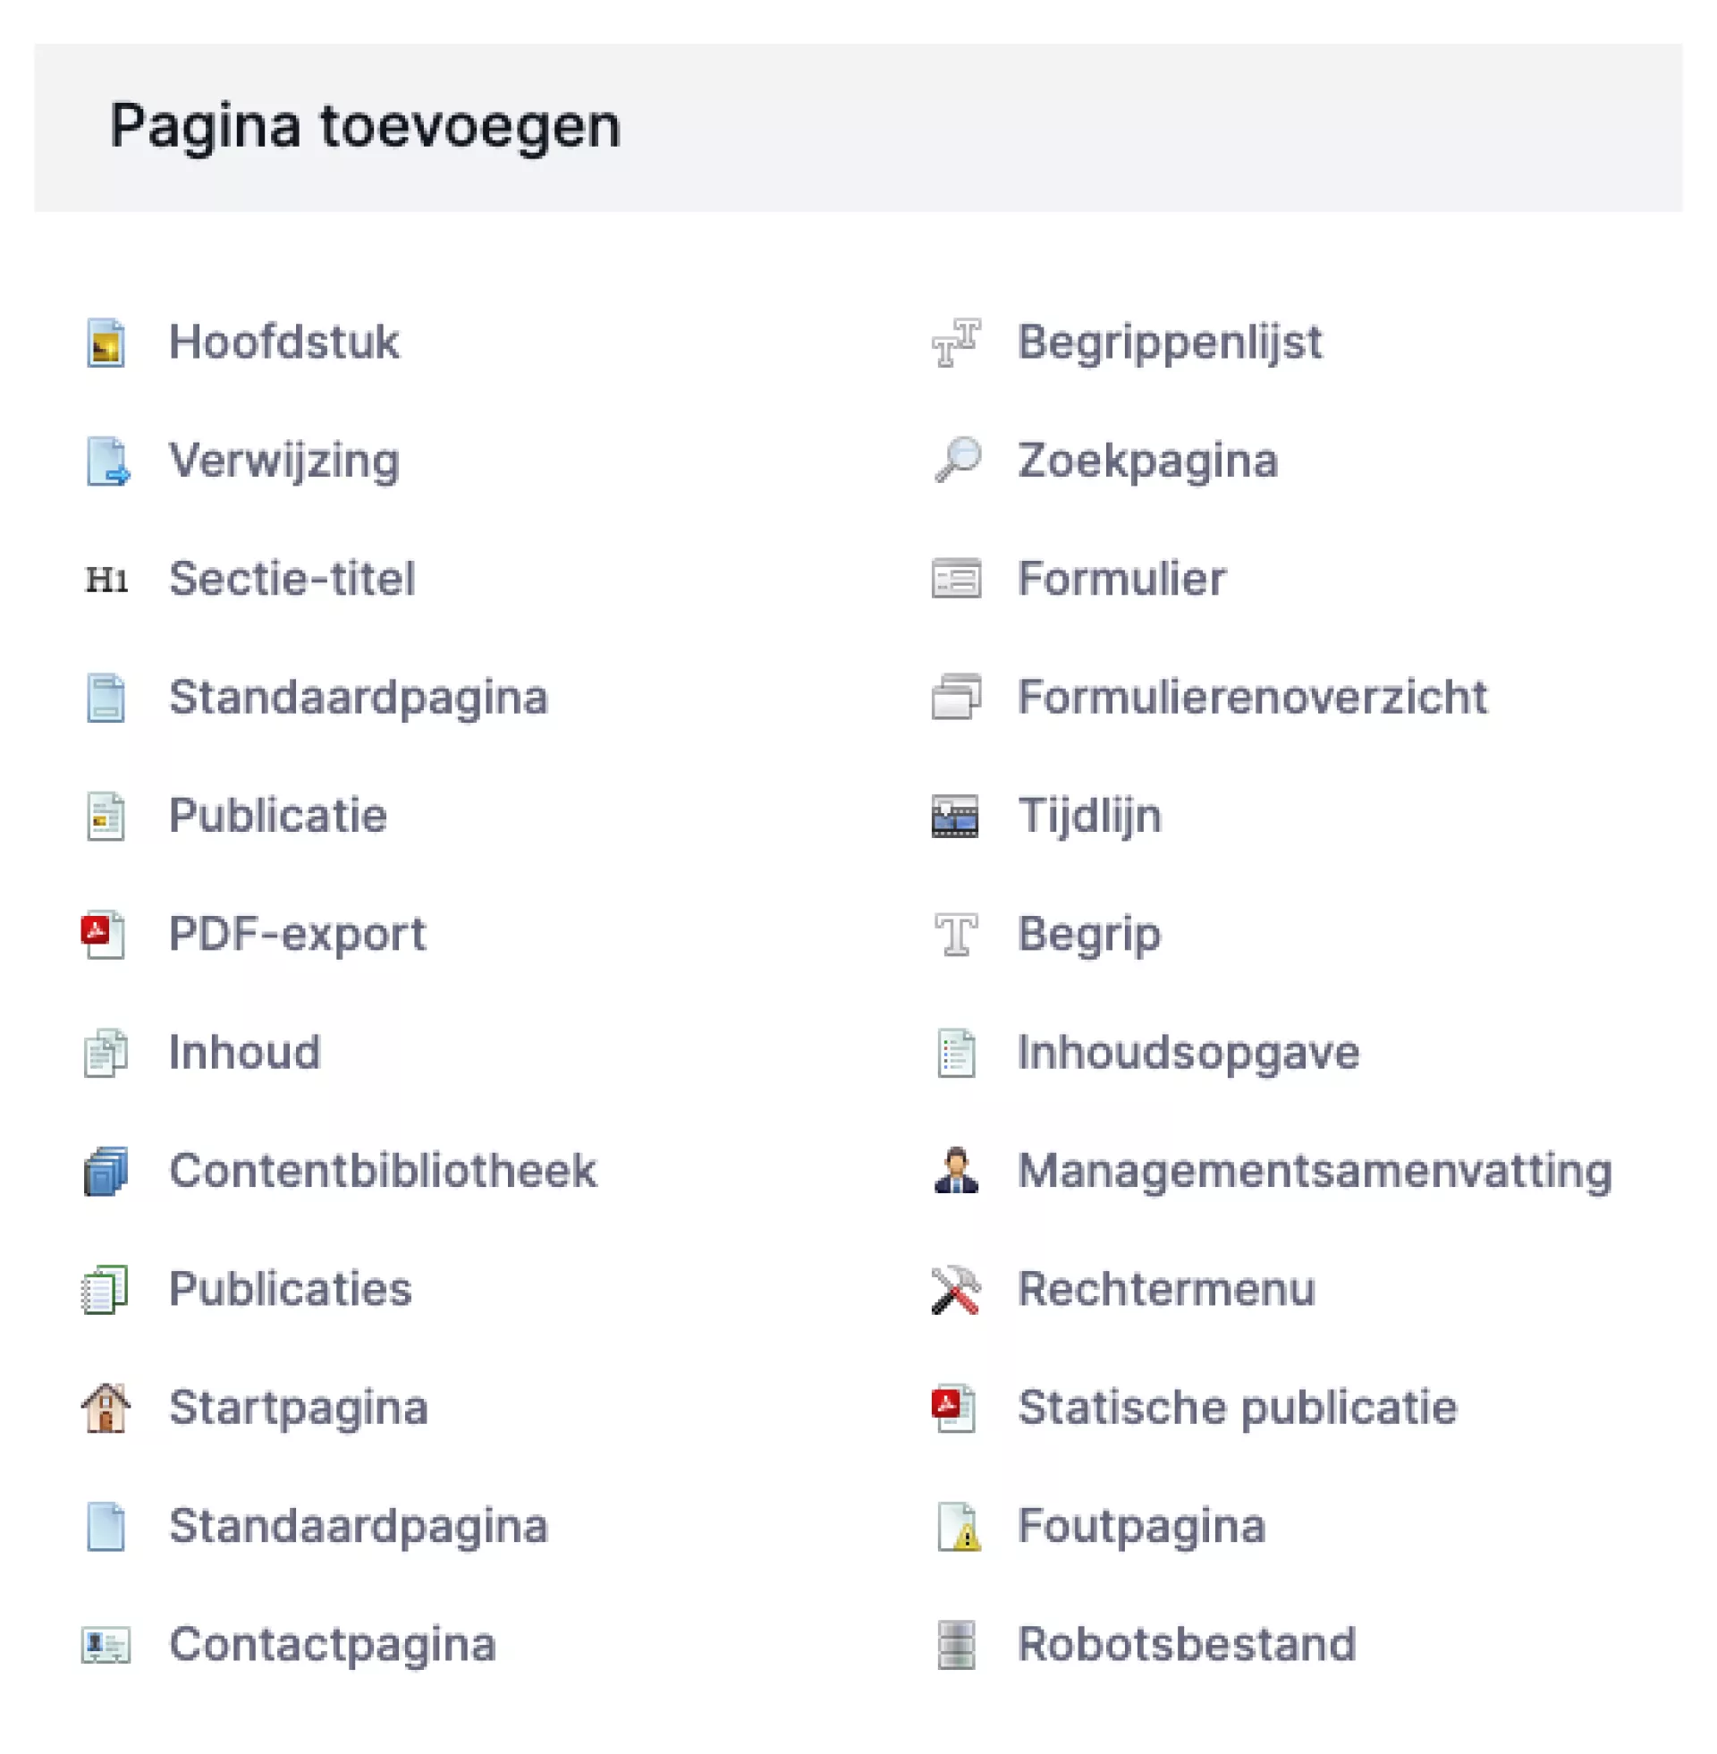The height and width of the screenshot is (1754, 1717).
Task: Select Begrippenlijst from the list
Action: [1169, 343]
